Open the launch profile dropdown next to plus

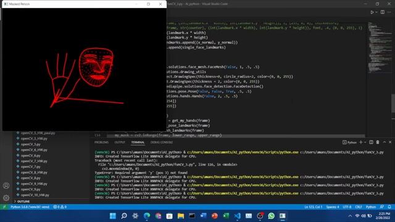365,142
